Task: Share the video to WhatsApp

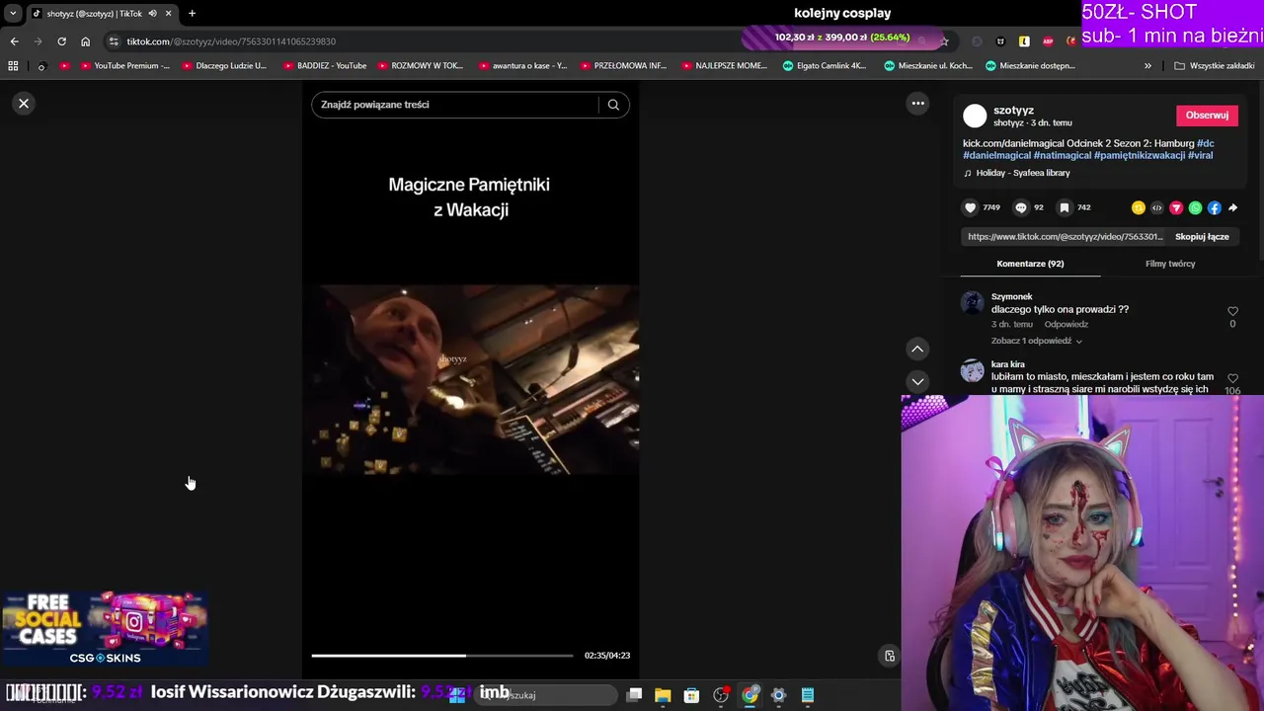Action: [x=1195, y=207]
